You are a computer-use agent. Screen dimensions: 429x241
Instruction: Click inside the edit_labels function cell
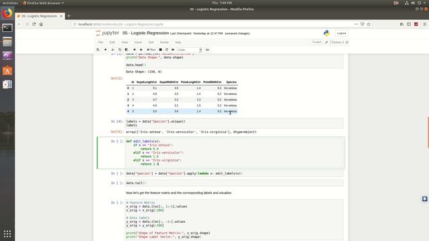234,153
